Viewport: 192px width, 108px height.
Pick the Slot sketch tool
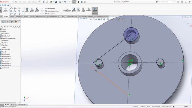coord(10,14)
